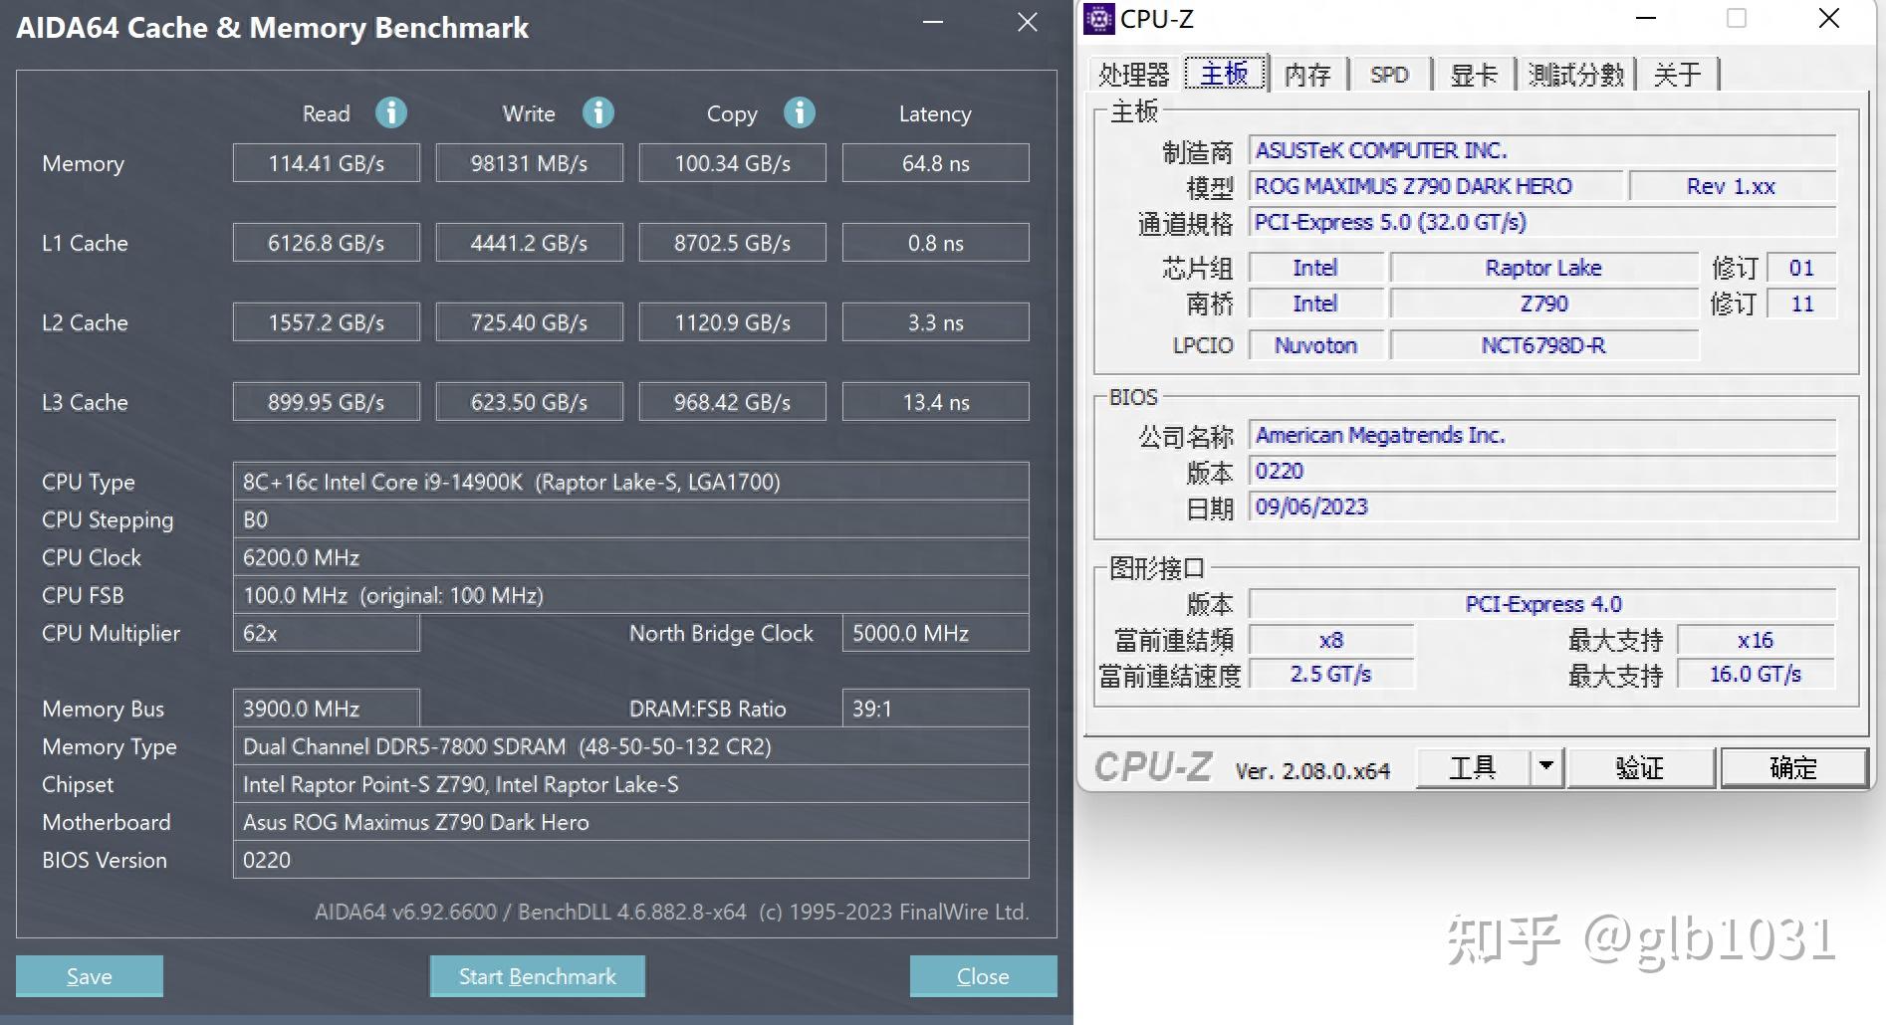Click the L1 Cache Latency value 0.8 ns
Image resolution: width=1886 pixels, height=1025 pixels.
936,243
